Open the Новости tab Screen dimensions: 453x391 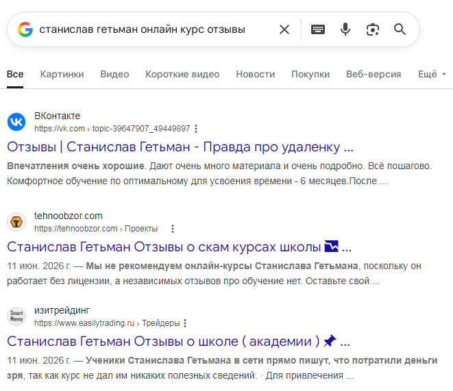pyautogui.click(x=256, y=74)
